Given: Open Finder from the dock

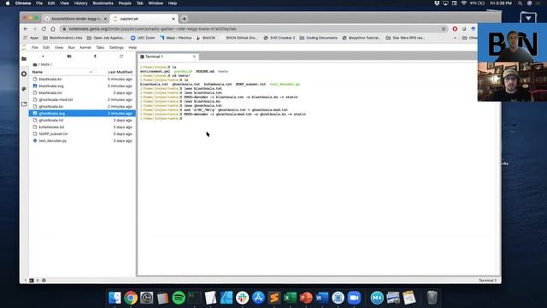Looking at the screenshot, I should click(115, 298).
